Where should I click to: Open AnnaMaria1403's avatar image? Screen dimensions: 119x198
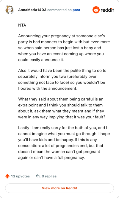click(x=10, y=10)
